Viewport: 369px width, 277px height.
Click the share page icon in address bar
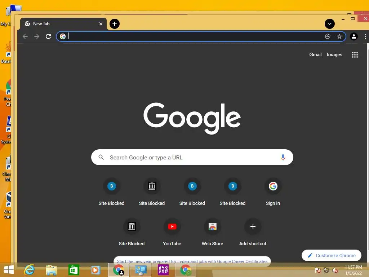coord(328,36)
